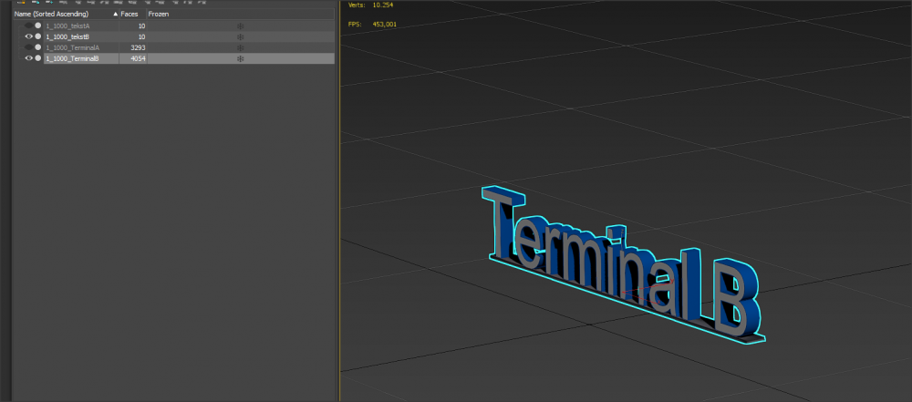
Task: Click the object icon beside 1_1000_TerminalB
Action: point(38,58)
